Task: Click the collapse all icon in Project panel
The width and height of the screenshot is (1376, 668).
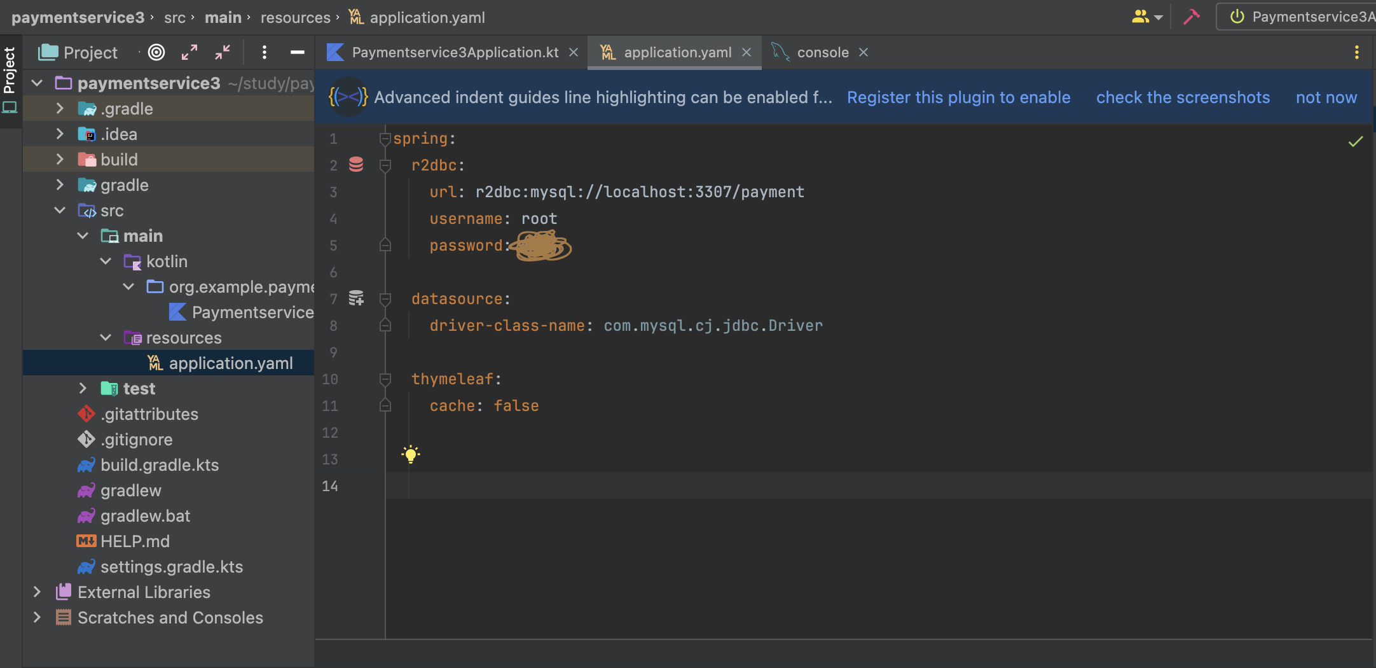Action: pyautogui.click(x=223, y=52)
